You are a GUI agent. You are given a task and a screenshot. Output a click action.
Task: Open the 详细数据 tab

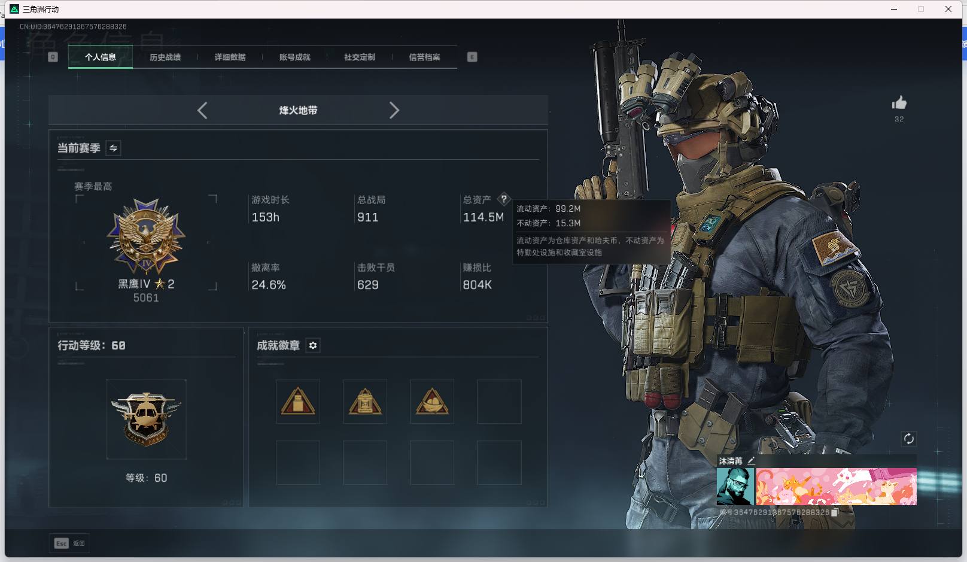230,57
